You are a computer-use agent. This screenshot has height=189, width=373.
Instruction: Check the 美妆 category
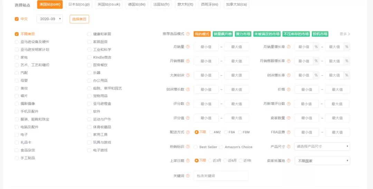17,88
